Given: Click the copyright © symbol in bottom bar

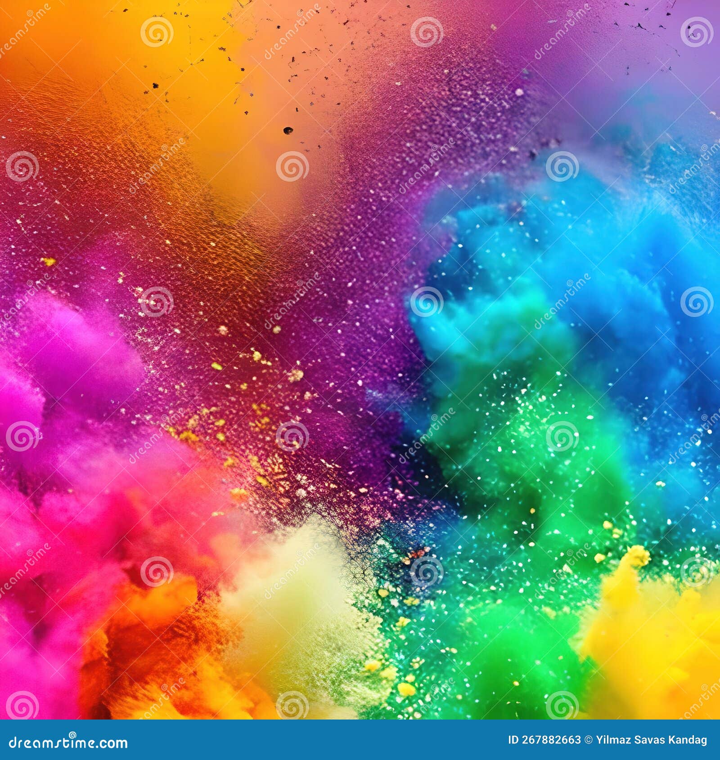Looking at the screenshot, I should pos(588,740).
